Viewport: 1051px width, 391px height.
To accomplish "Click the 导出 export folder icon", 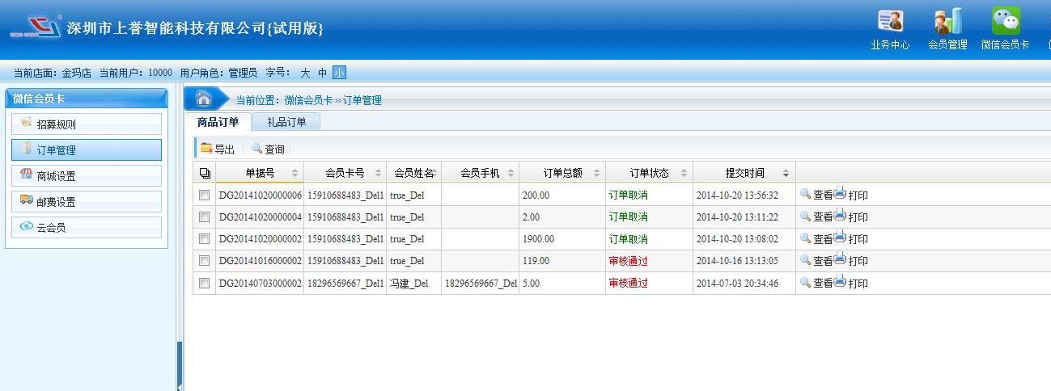I will pos(206,149).
